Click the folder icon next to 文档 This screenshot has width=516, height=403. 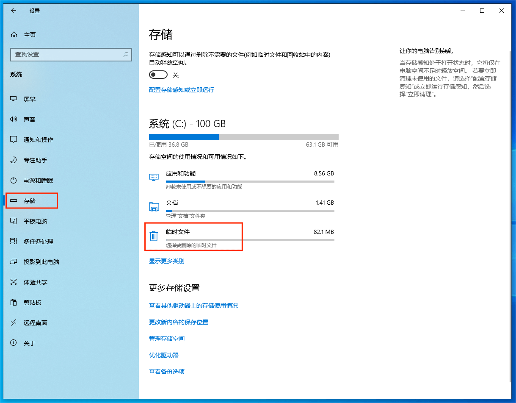(x=154, y=207)
